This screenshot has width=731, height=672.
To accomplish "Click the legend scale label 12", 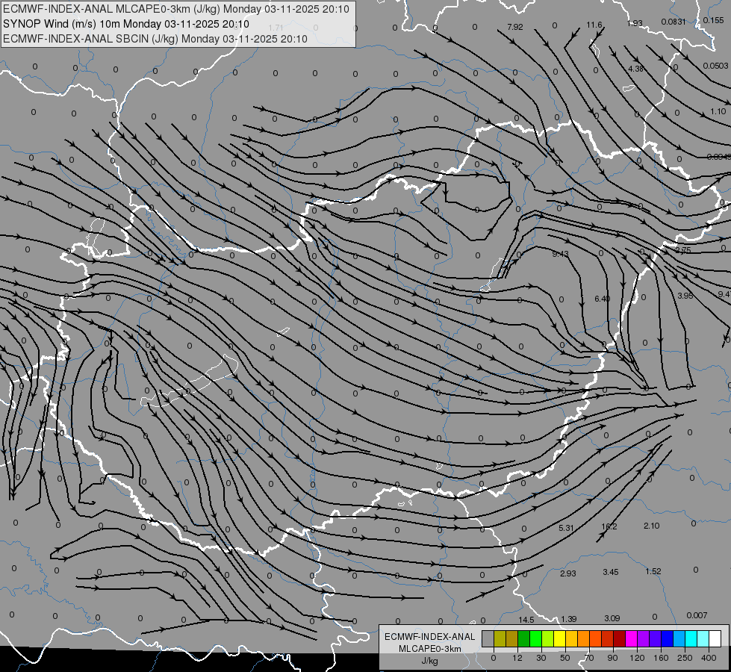I will (517, 658).
